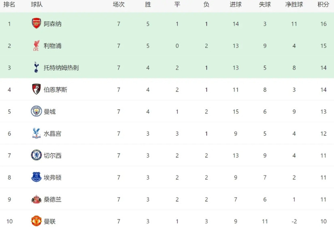
Task: Click the Bournemouth club crest icon
Action: pos(36,89)
